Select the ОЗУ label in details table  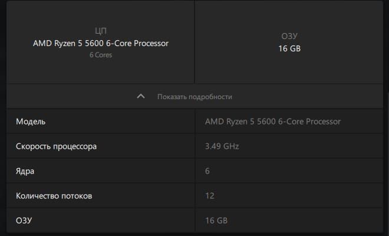[x=24, y=221]
